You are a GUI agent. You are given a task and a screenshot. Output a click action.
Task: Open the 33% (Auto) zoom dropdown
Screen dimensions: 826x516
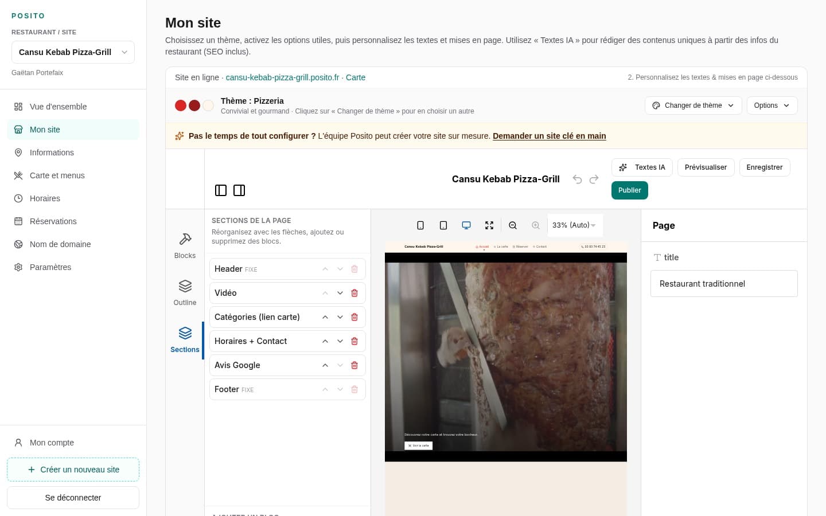pyautogui.click(x=574, y=225)
